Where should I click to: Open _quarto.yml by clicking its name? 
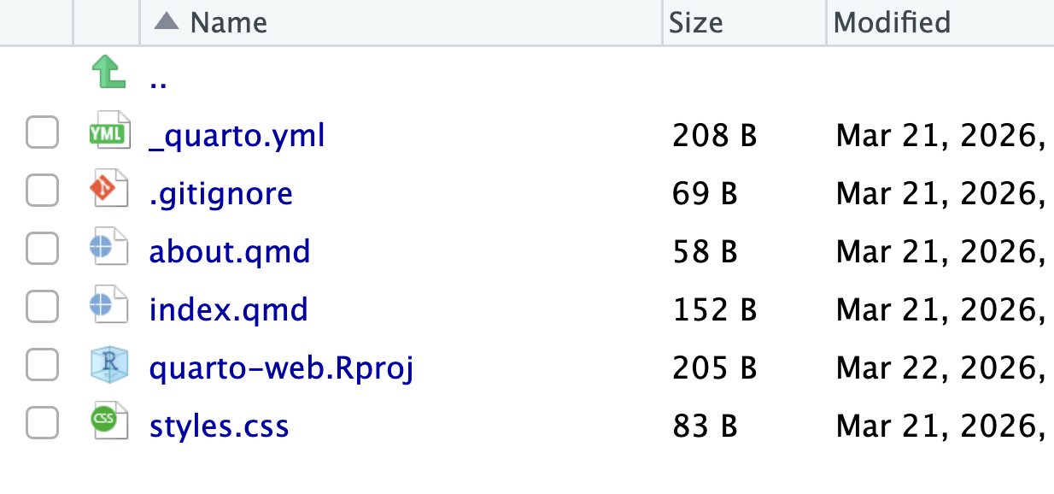click(x=237, y=134)
